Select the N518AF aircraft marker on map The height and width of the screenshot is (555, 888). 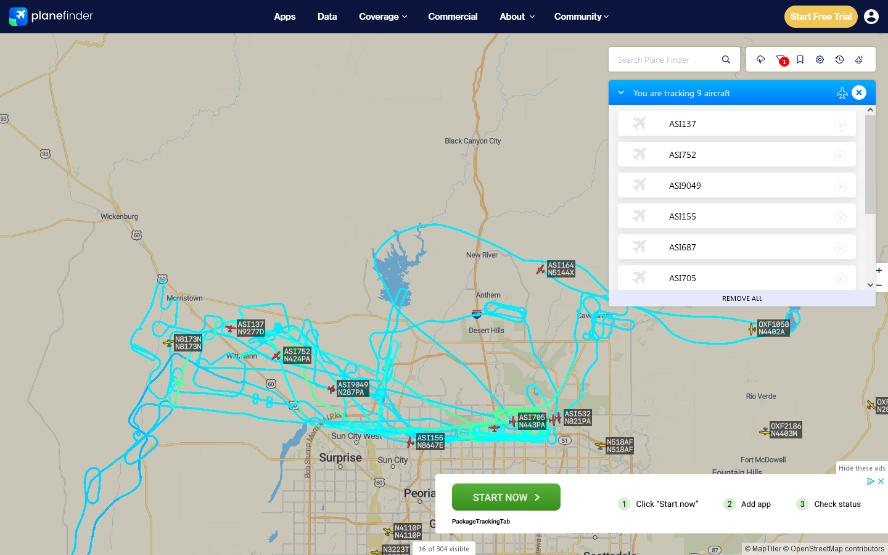click(x=600, y=445)
